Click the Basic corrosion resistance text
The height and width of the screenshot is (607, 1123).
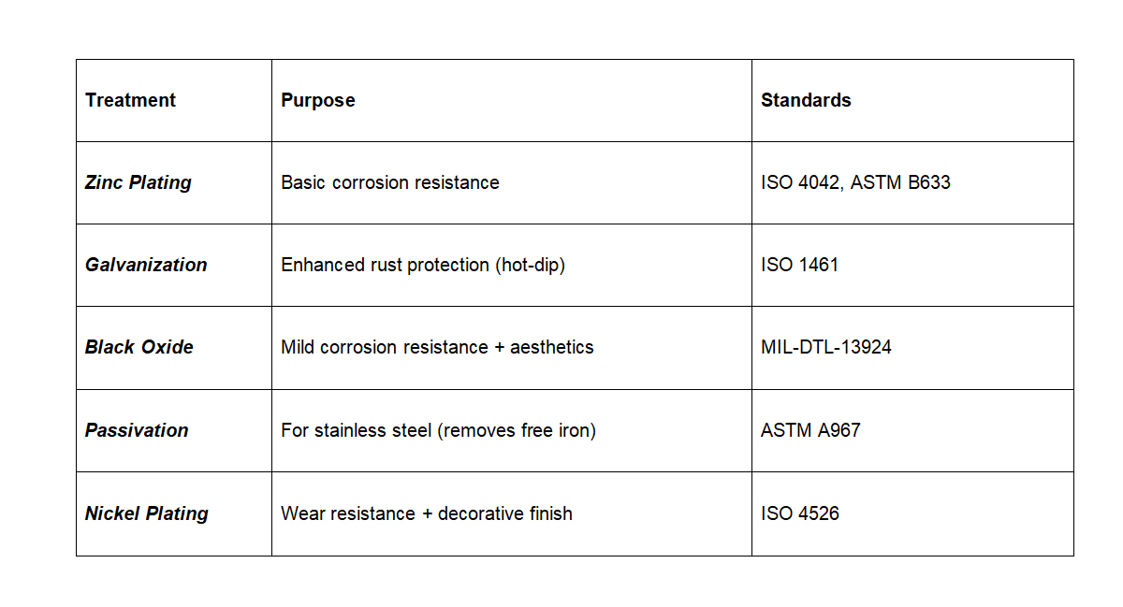click(390, 182)
